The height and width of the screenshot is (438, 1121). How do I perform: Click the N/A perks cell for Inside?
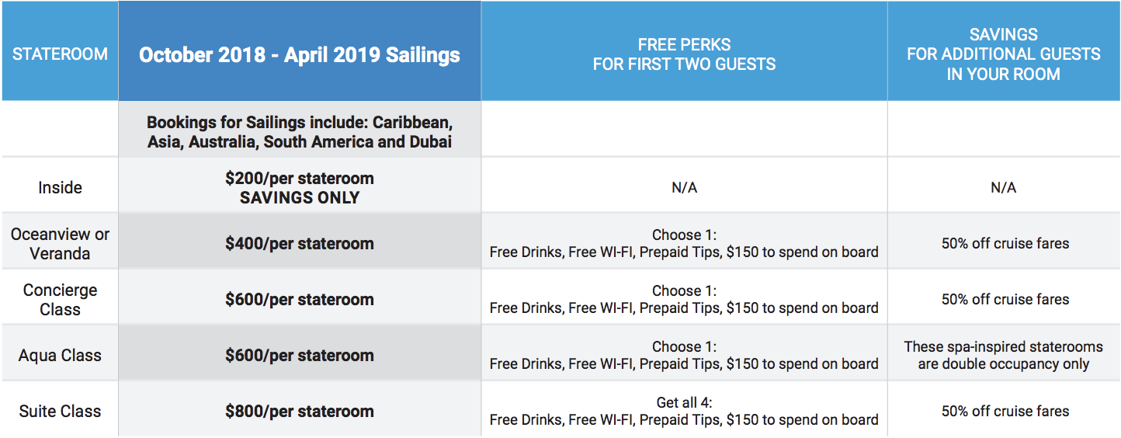point(684,187)
